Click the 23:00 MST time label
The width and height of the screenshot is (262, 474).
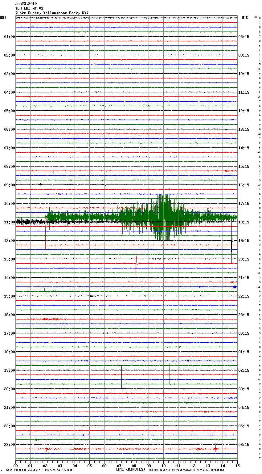coord(10,445)
